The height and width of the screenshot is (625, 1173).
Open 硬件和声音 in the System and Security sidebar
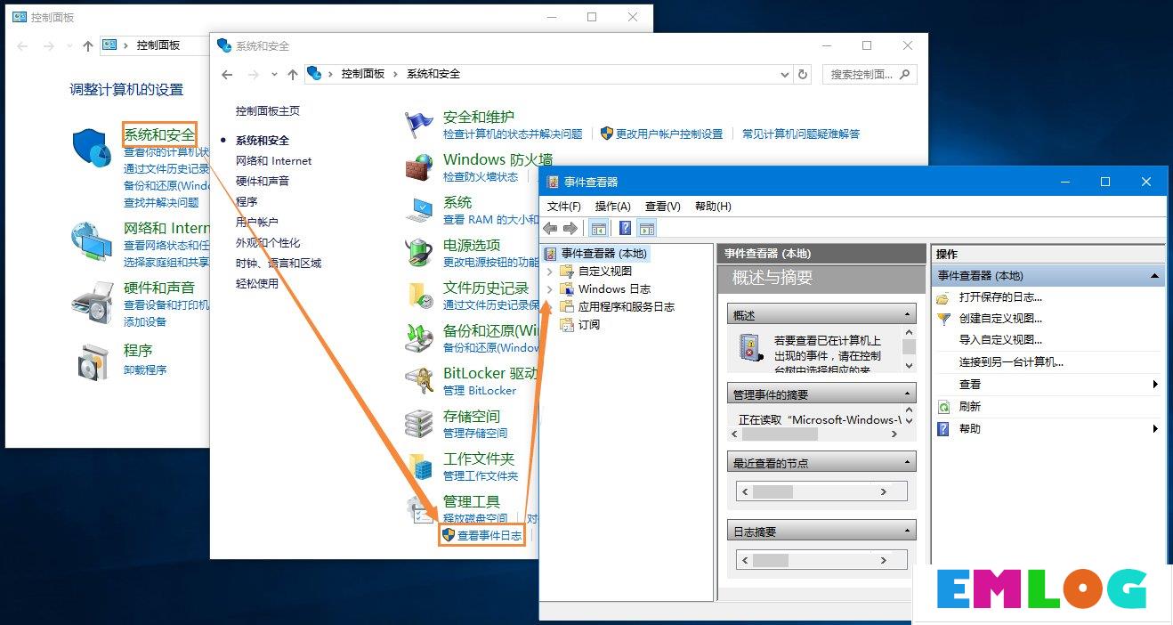pos(263,181)
